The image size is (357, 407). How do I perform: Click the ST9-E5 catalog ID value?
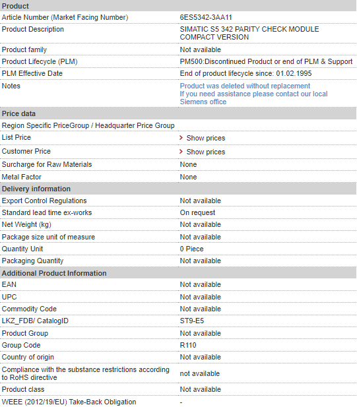[x=192, y=321]
